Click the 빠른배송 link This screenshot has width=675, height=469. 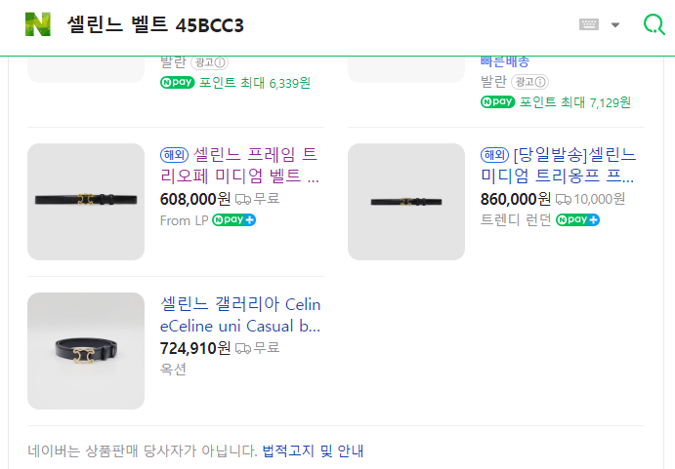(x=505, y=61)
